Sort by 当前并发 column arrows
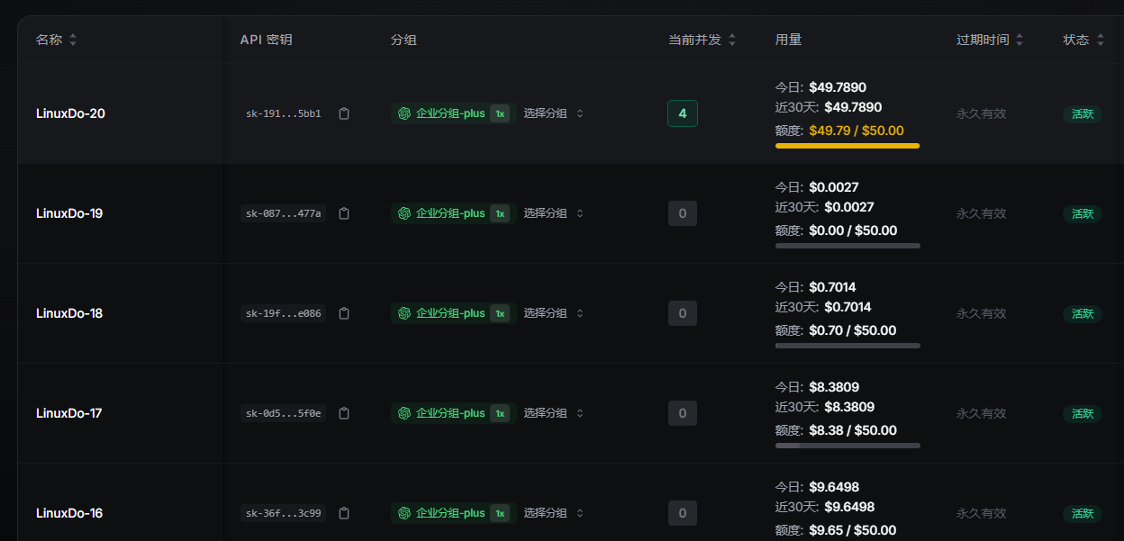This screenshot has width=1124, height=541. [x=732, y=40]
